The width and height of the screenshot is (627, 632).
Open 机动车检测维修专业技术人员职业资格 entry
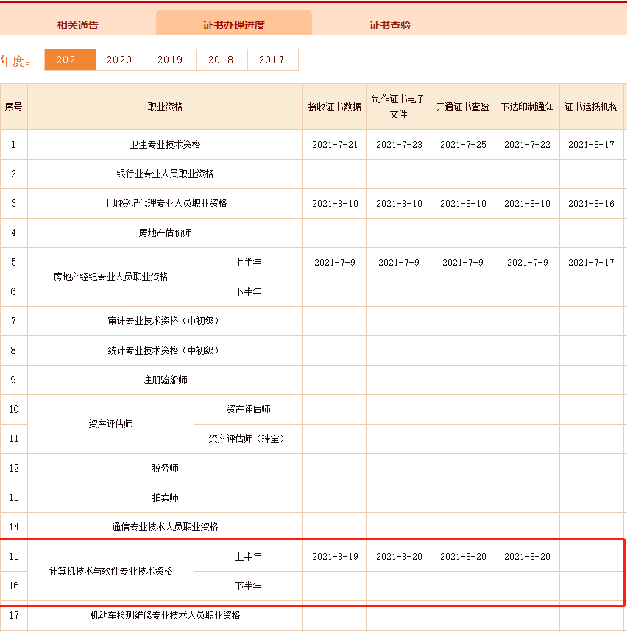tap(165, 618)
